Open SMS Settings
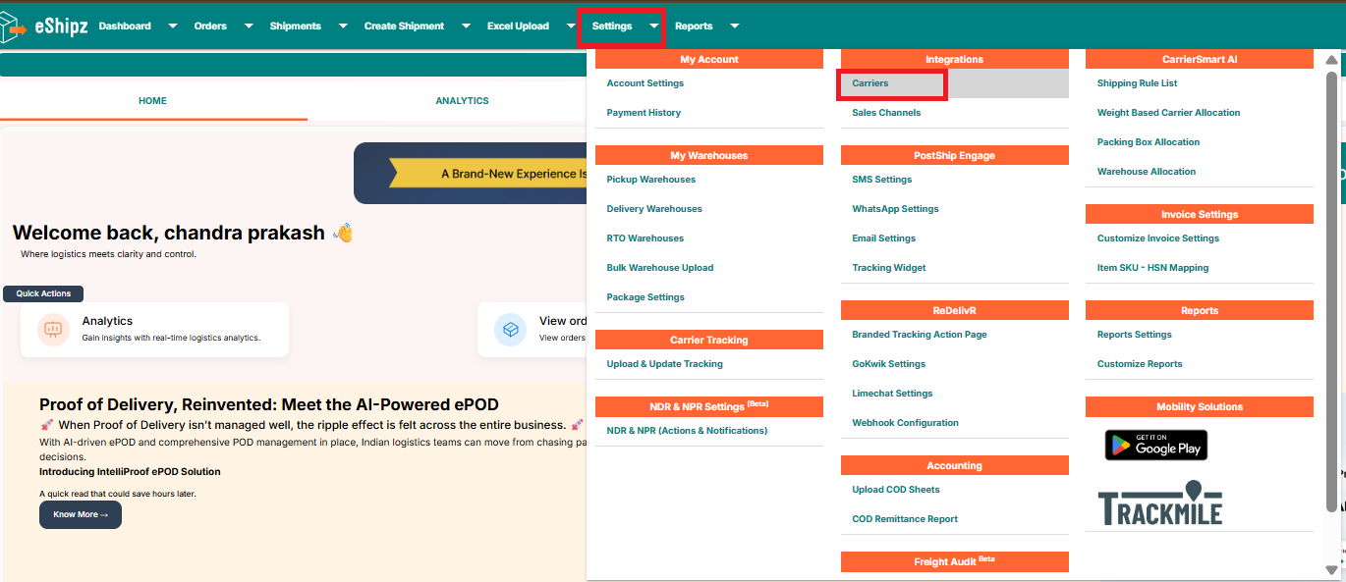Screen dimensions: 1346x582 882,180
